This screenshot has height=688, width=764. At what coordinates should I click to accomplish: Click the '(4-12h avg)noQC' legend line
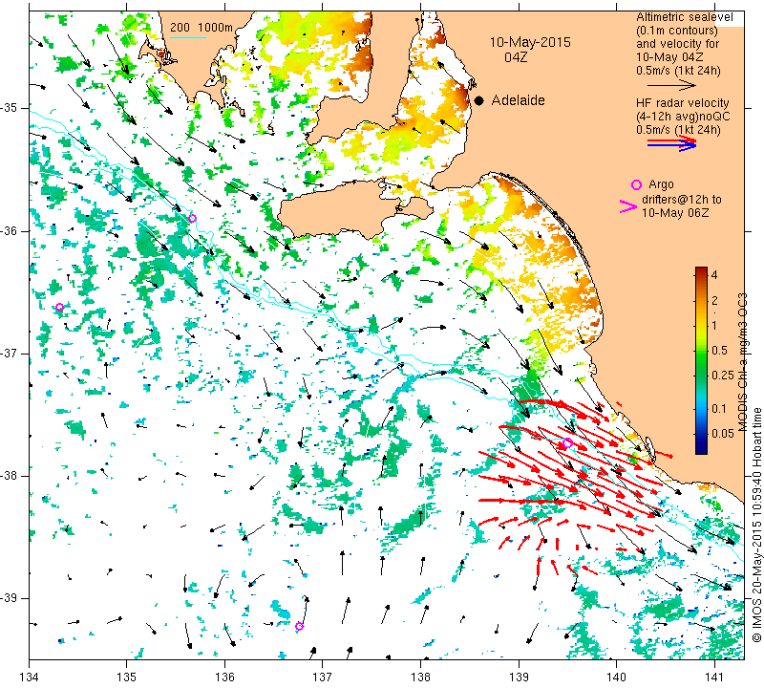683,117
